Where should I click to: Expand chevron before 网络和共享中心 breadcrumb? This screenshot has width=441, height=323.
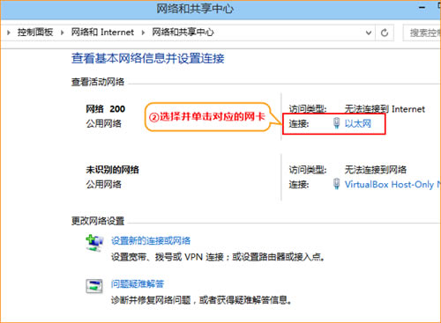(x=143, y=33)
